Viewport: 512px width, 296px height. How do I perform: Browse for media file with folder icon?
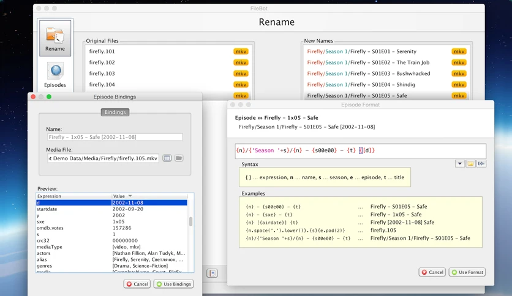179,158
